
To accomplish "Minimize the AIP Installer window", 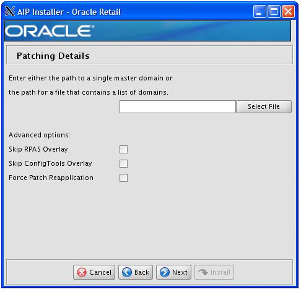I will click(260, 12).
